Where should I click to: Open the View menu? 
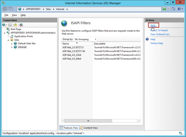pyautogui.click(x=14, y=15)
